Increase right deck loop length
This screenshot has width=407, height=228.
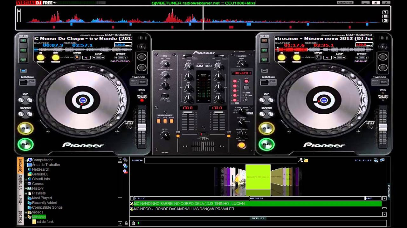coord(343,58)
